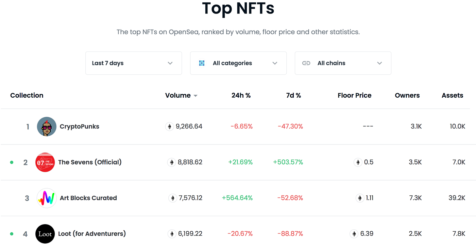Image resolution: width=476 pixels, height=250 pixels.
Task: Click the grid icon in All categories filter
Action: point(202,63)
